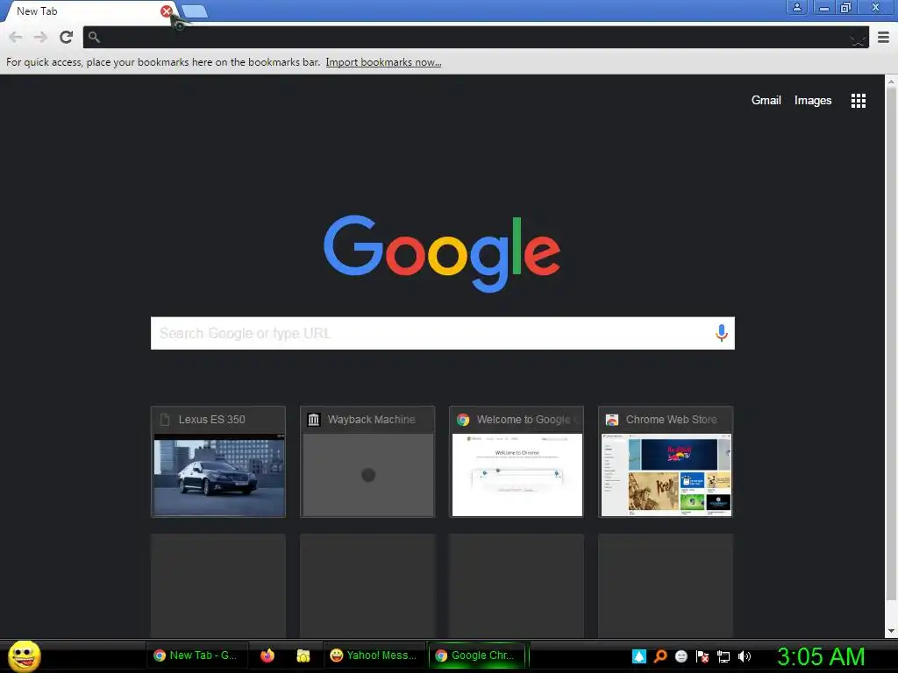Click the network tray icon
This screenshot has height=673, width=898.
723,656
